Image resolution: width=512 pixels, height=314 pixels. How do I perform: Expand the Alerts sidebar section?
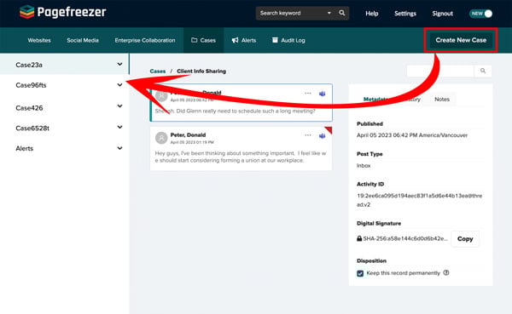coord(68,148)
